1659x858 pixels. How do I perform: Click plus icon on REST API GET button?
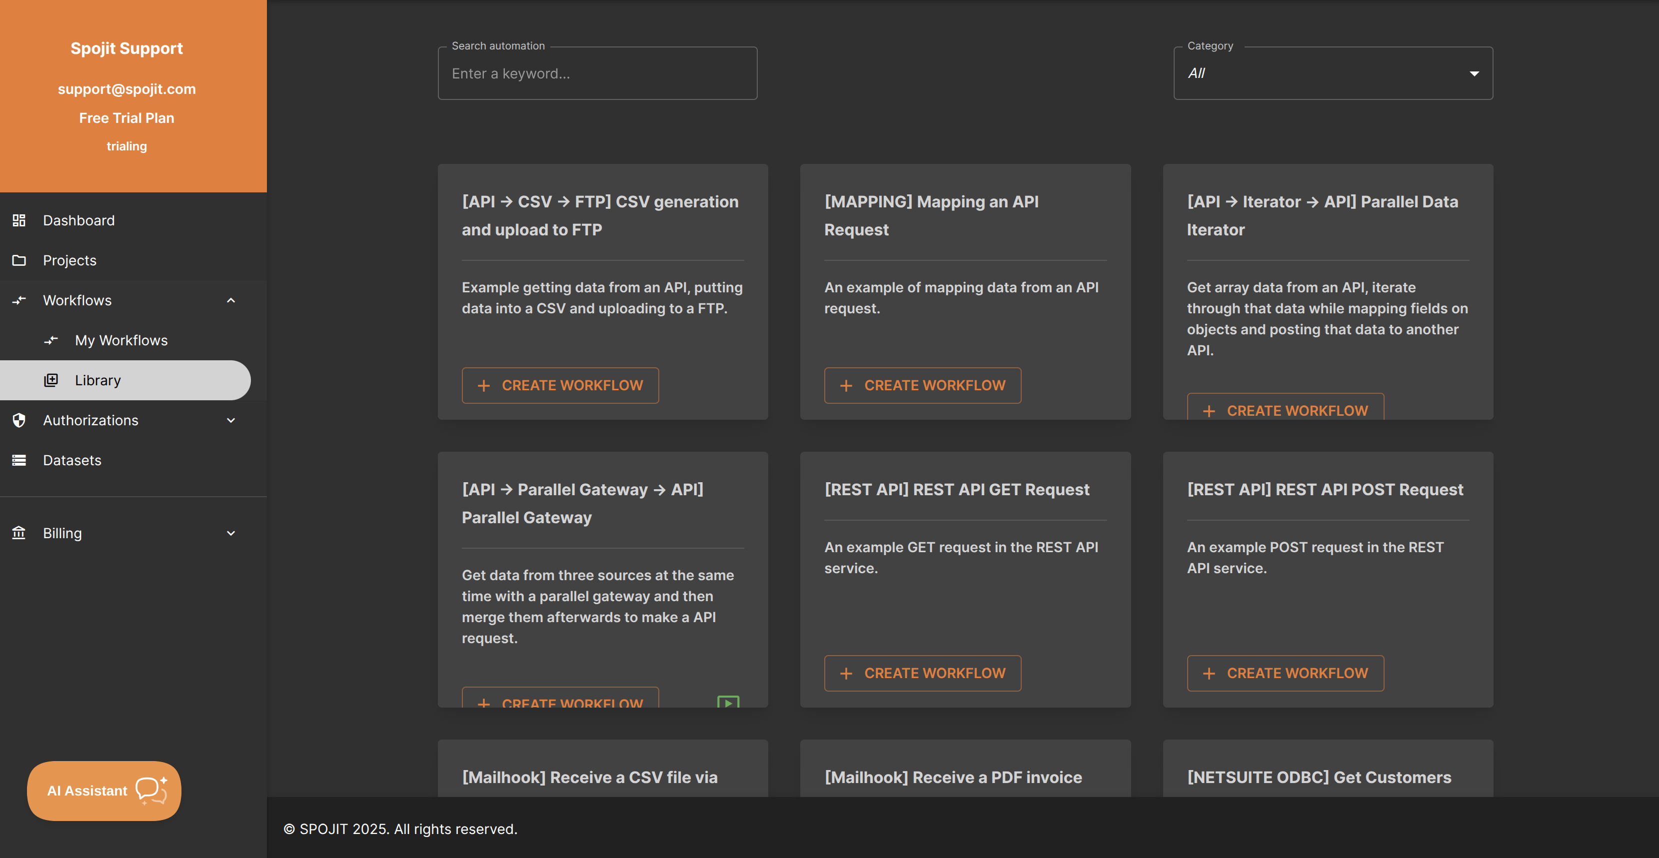click(846, 673)
